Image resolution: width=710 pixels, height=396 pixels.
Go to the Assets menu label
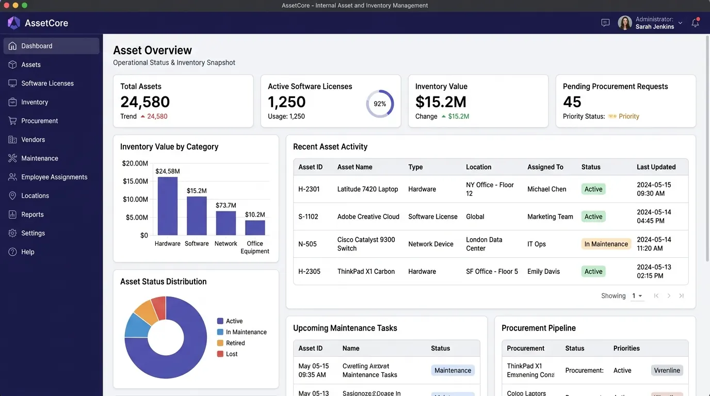[31, 64]
